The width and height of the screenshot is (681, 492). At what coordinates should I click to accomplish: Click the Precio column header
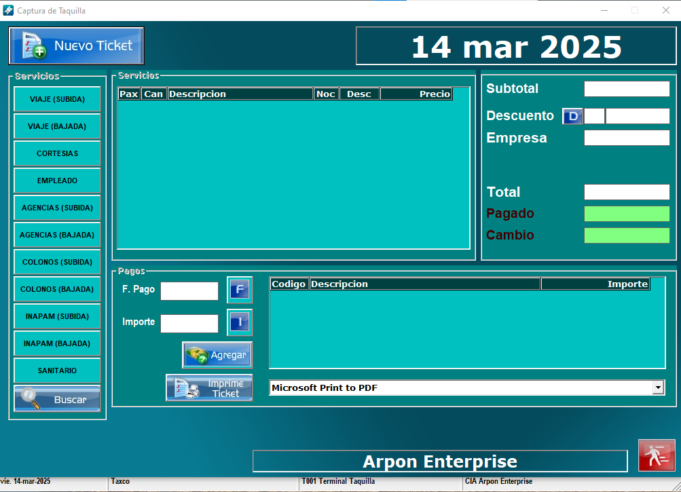coord(416,94)
